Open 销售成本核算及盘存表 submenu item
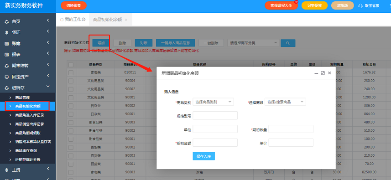 tap(33, 142)
